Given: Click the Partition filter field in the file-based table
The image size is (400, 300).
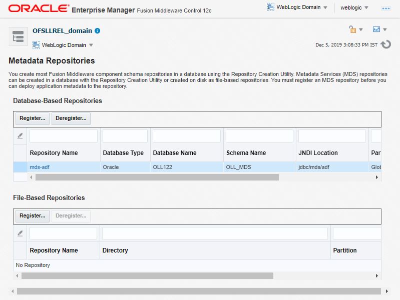Looking at the screenshot, I should point(357,233).
